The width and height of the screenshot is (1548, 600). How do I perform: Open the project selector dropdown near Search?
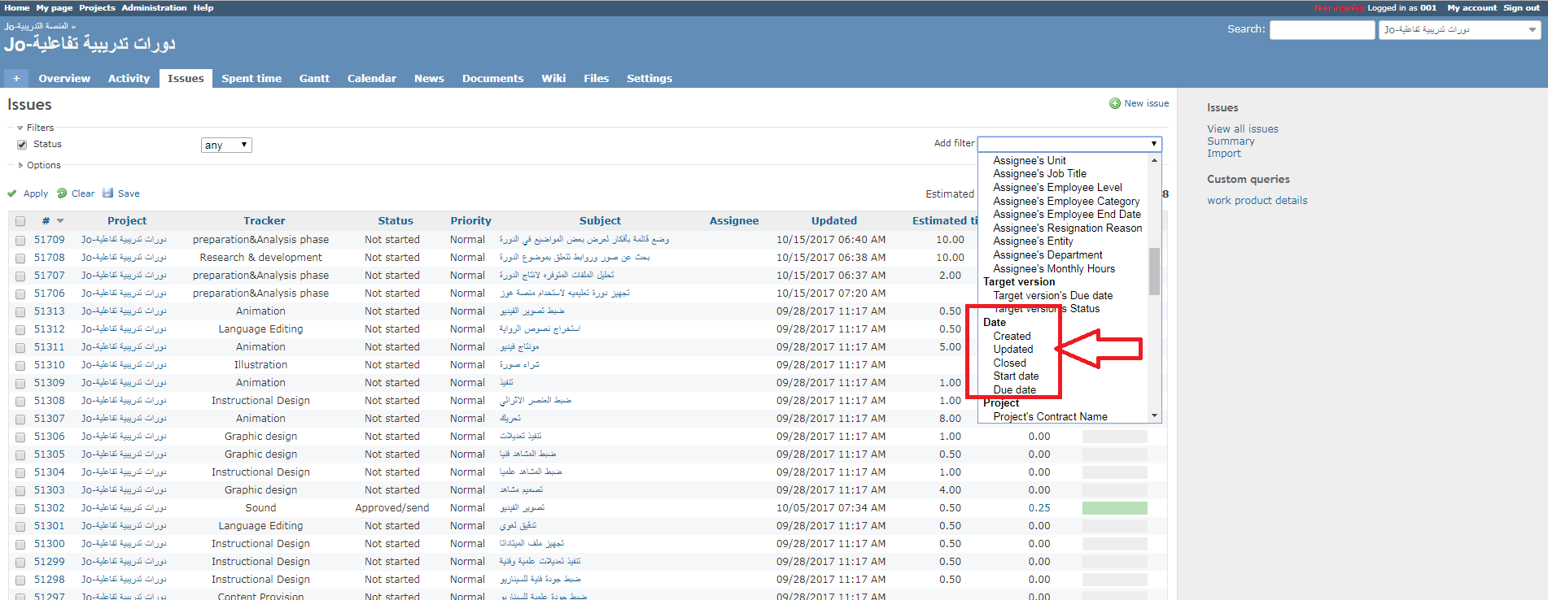(x=1459, y=30)
